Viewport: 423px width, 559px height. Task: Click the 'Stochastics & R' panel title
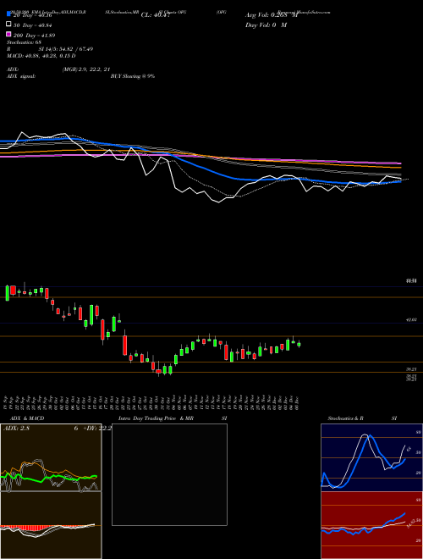point(345,418)
